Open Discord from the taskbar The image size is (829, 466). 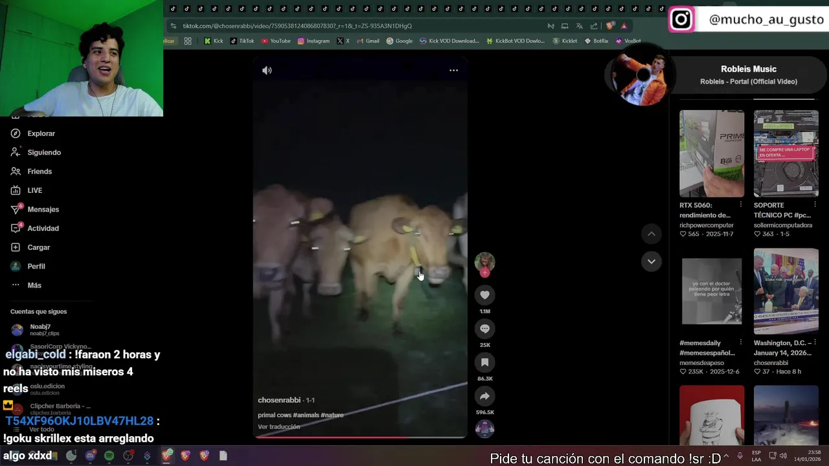pyautogui.click(x=90, y=456)
